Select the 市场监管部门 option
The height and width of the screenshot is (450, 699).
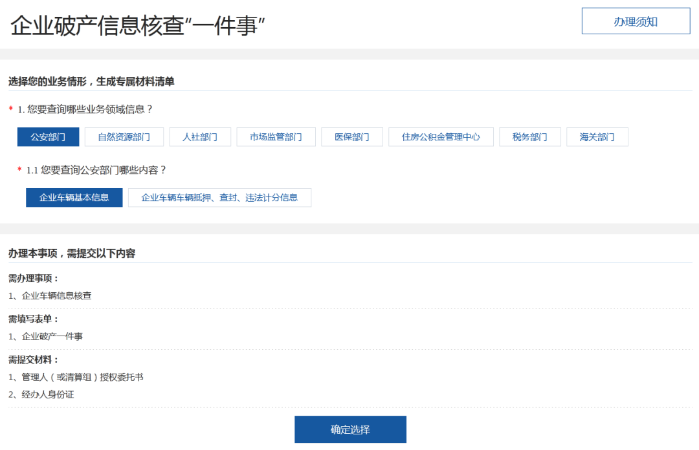(276, 137)
